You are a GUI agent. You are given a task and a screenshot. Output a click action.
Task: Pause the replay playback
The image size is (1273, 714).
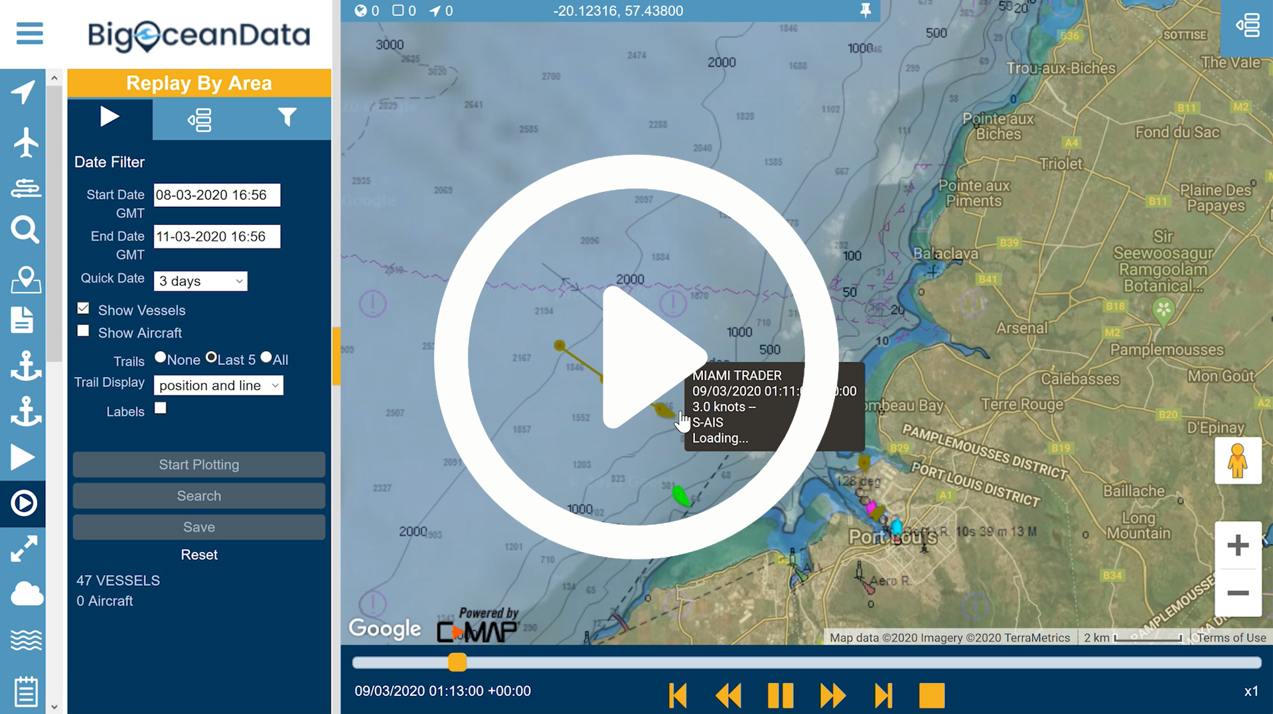point(781,695)
